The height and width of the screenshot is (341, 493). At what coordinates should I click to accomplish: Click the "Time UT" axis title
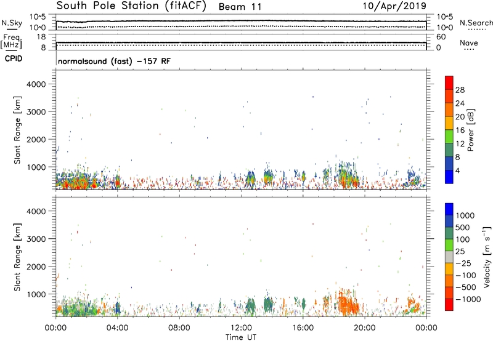[241, 337]
